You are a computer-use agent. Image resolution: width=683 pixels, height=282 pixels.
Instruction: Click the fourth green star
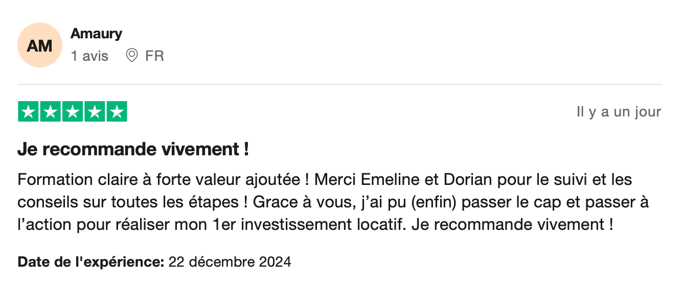[95, 112]
